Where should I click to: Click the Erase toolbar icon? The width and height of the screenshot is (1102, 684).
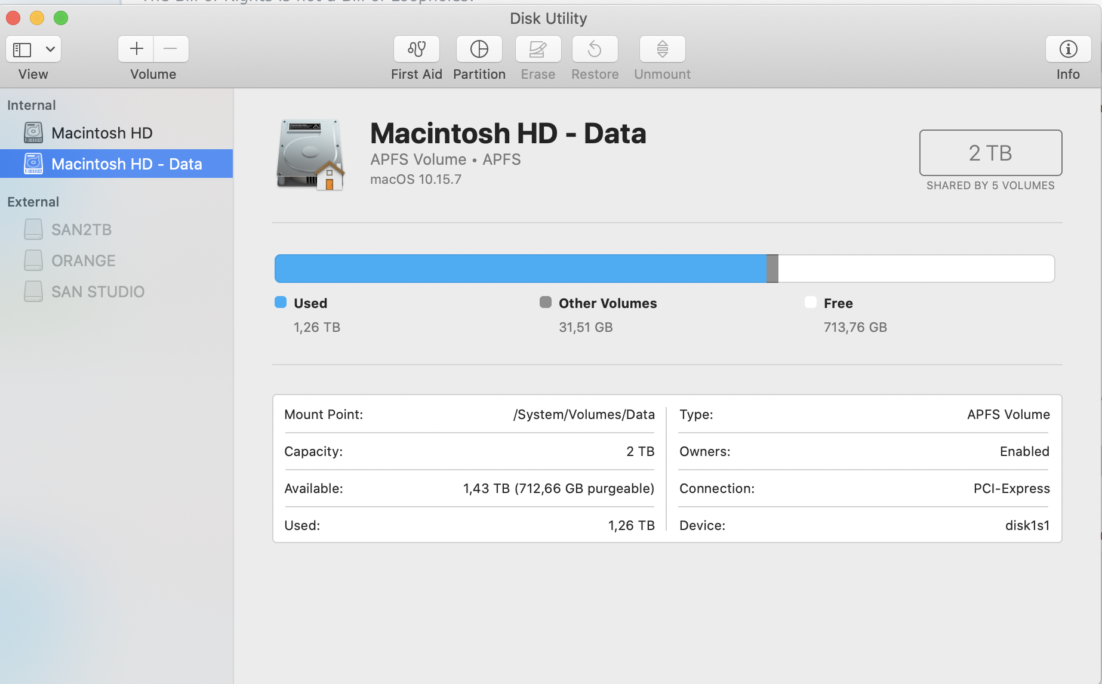coord(538,49)
